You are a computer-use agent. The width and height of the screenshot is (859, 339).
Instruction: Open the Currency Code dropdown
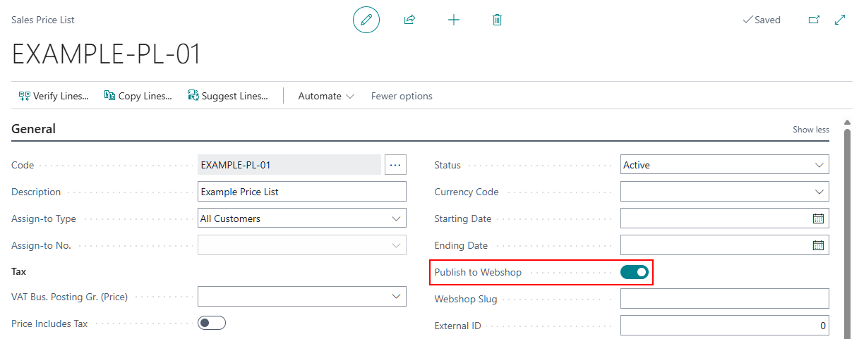tap(724, 192)
